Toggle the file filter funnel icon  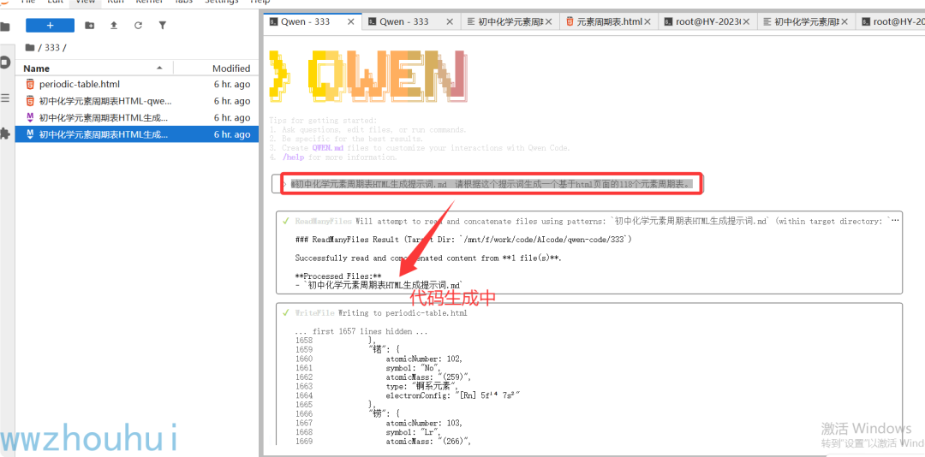(x=162, y=26)
